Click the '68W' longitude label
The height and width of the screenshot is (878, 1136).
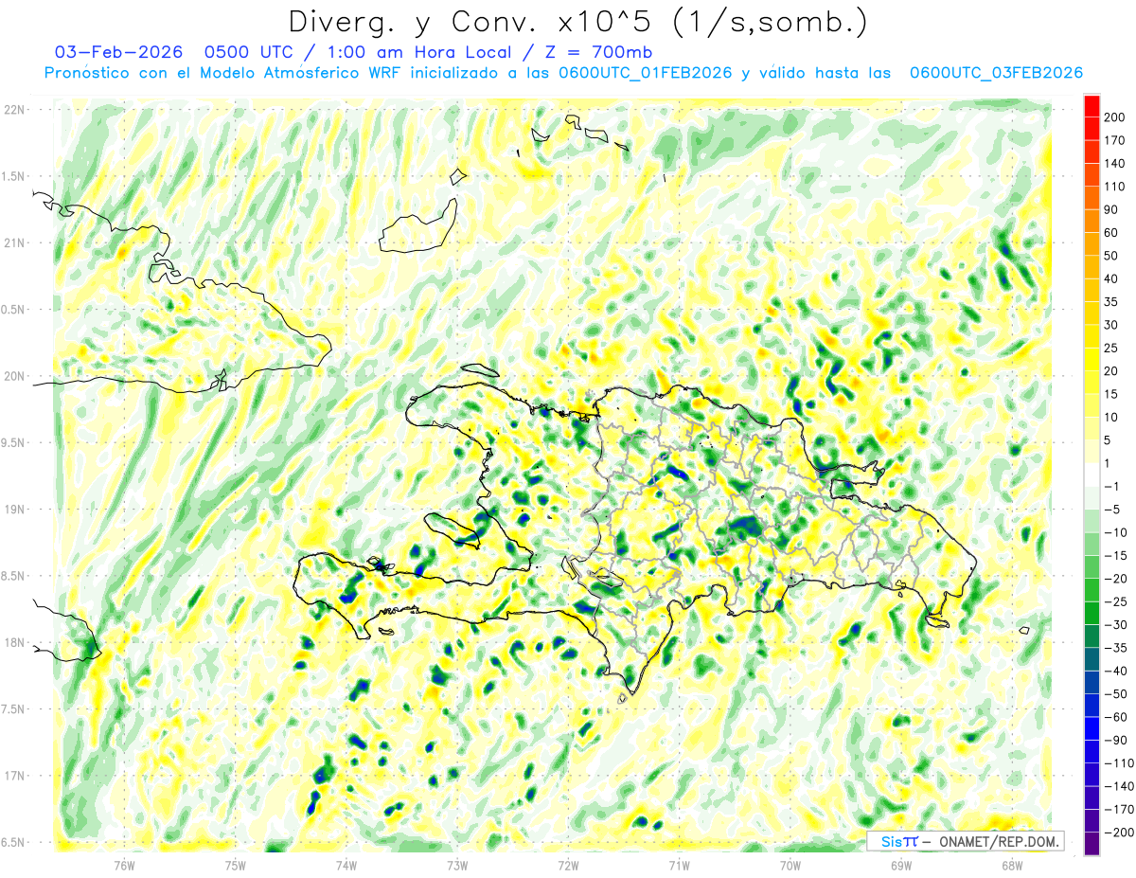click(1012, 866)
